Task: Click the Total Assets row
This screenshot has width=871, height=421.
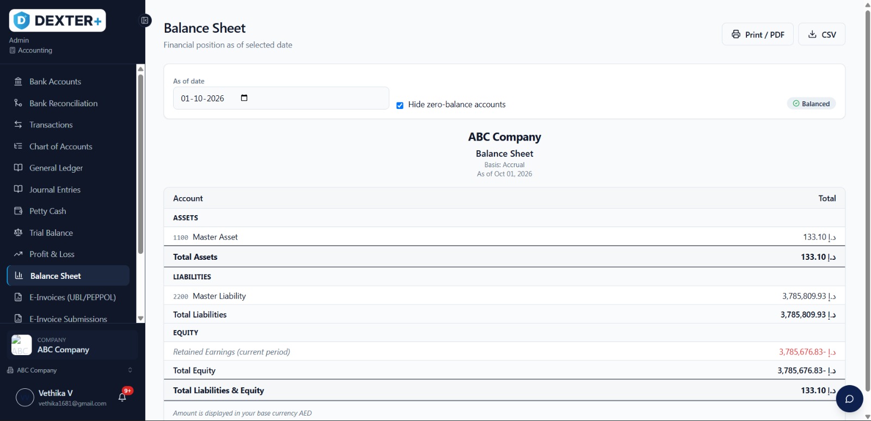Action: click(504, 257)
